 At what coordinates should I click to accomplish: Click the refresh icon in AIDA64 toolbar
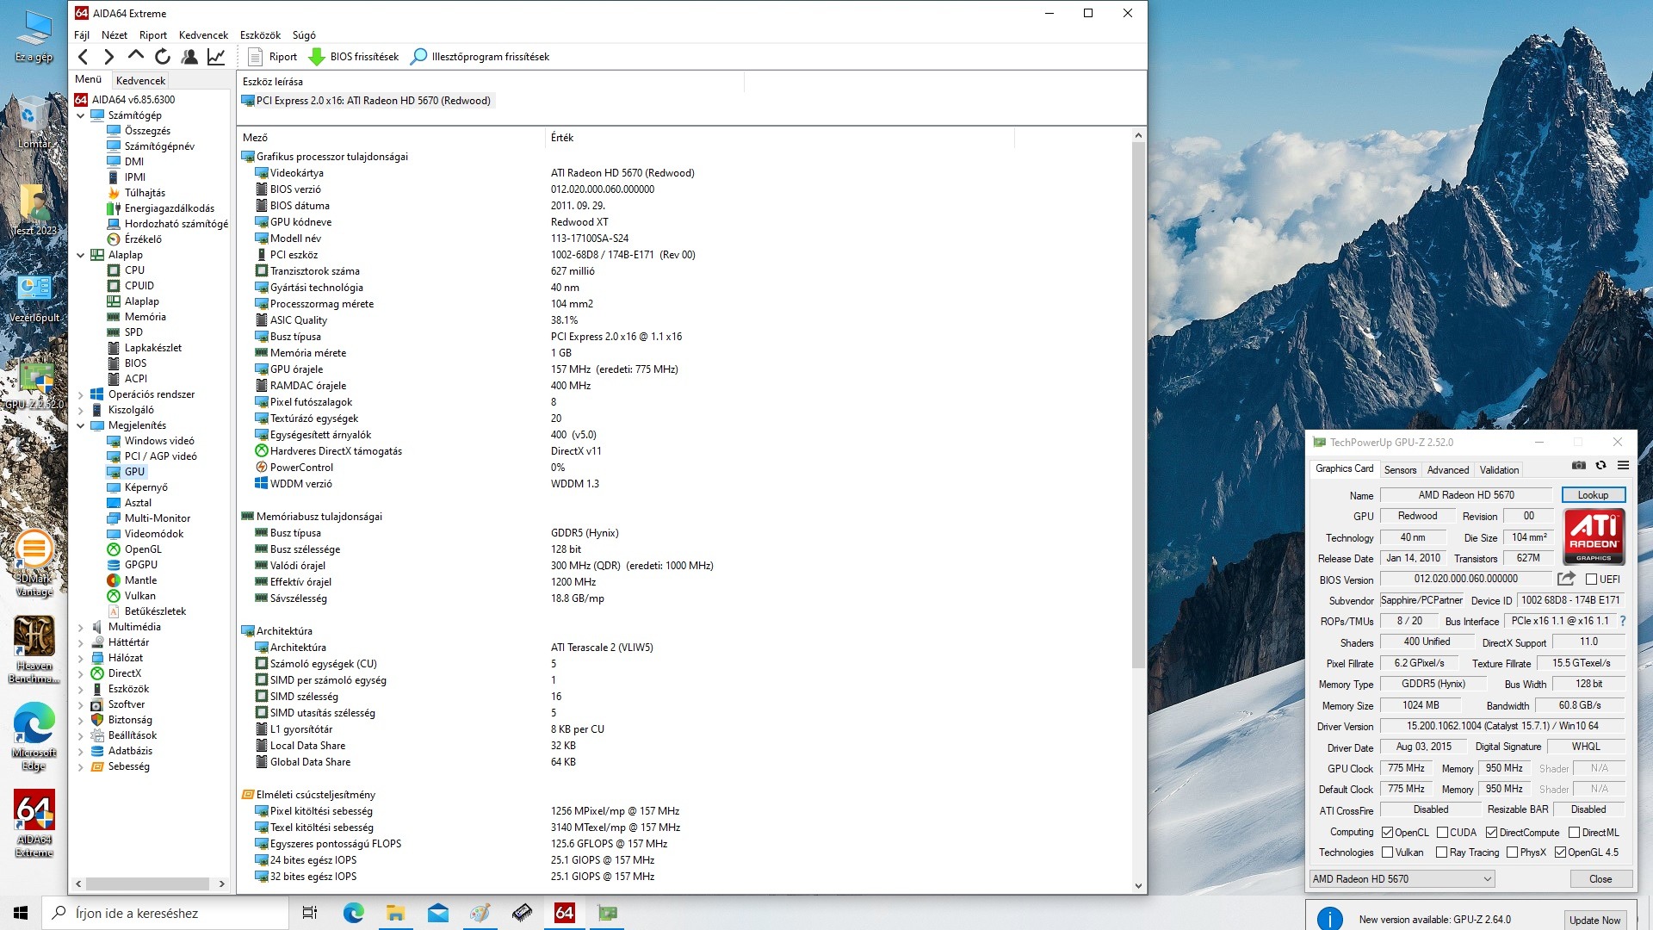point(162,57)
